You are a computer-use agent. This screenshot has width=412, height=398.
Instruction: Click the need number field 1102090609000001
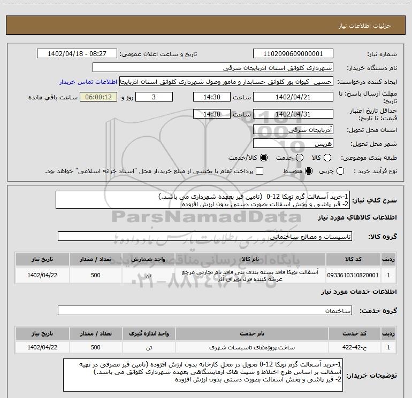tap(293, 53)
